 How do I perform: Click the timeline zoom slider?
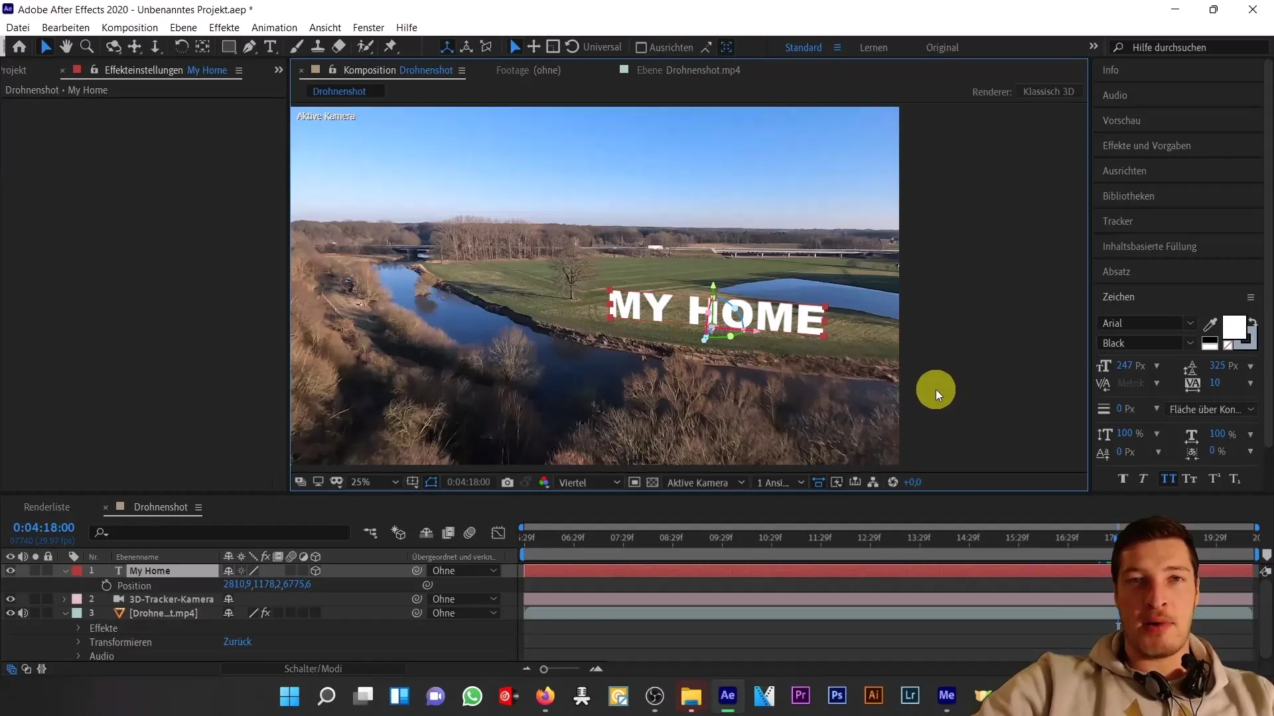[561, 670]
